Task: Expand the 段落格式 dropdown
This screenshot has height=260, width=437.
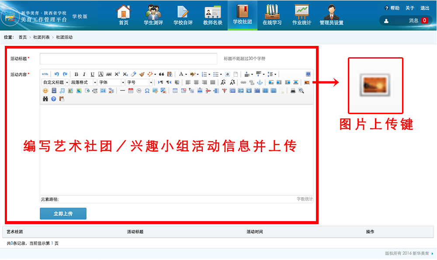Action: (x=83, y=82)
